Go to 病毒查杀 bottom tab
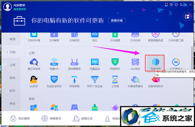195x127 pixels. tap(51, 119)
